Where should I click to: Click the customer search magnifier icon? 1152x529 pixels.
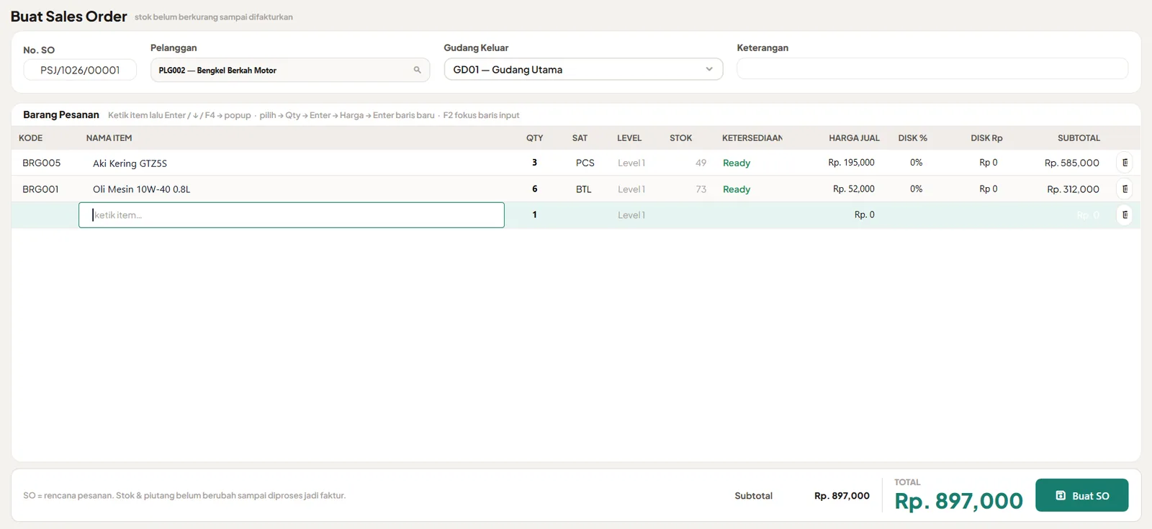coord(417,70)
